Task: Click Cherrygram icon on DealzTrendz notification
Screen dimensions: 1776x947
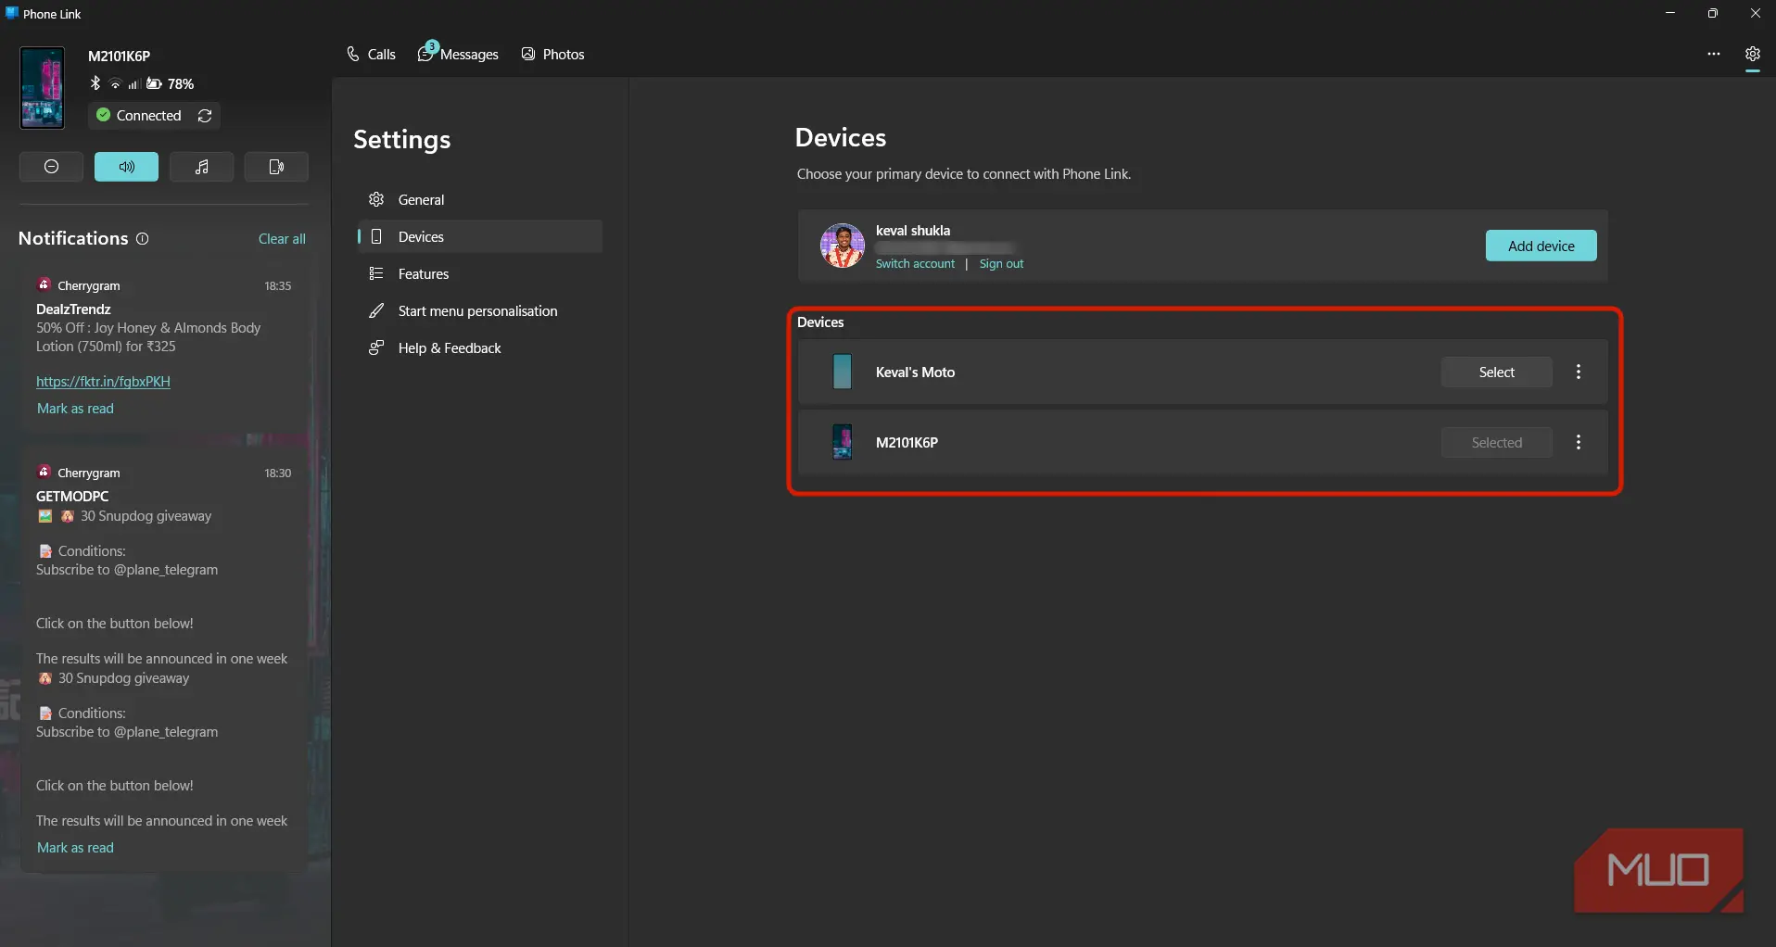Action: coord(44,284)
